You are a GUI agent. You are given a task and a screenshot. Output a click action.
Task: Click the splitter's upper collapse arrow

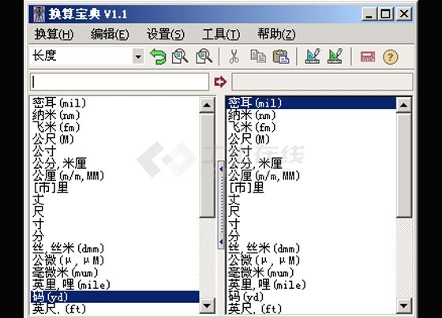click(221, 169)
